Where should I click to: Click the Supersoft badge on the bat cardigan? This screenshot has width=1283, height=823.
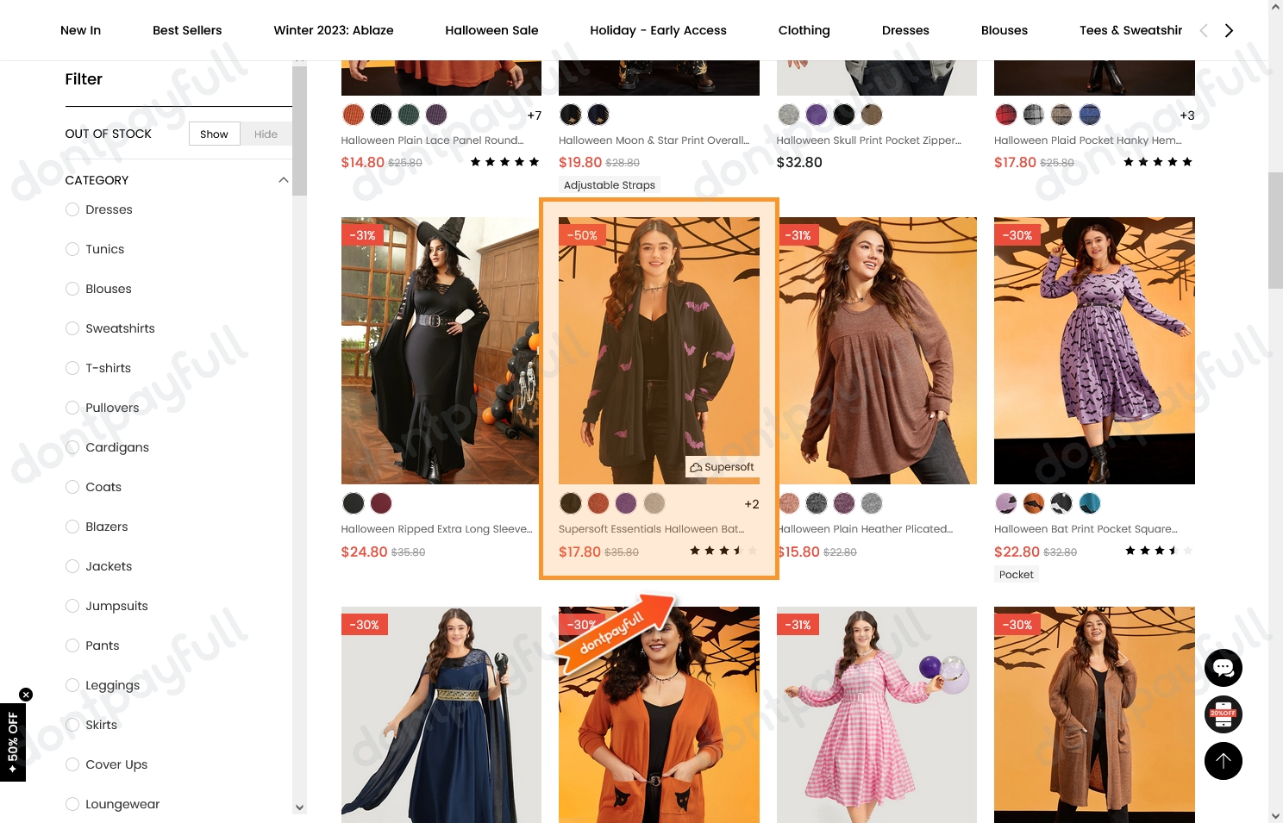click(x=722, y=466)
